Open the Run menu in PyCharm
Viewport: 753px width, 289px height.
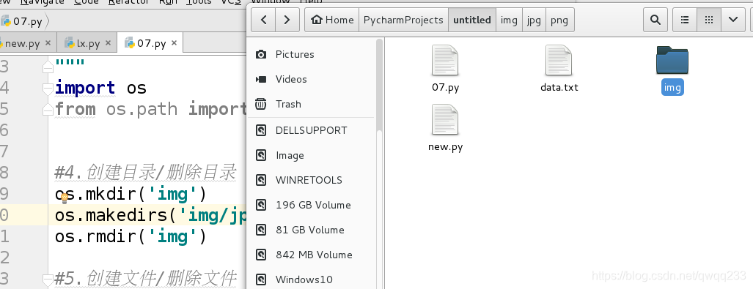(168, 2)
